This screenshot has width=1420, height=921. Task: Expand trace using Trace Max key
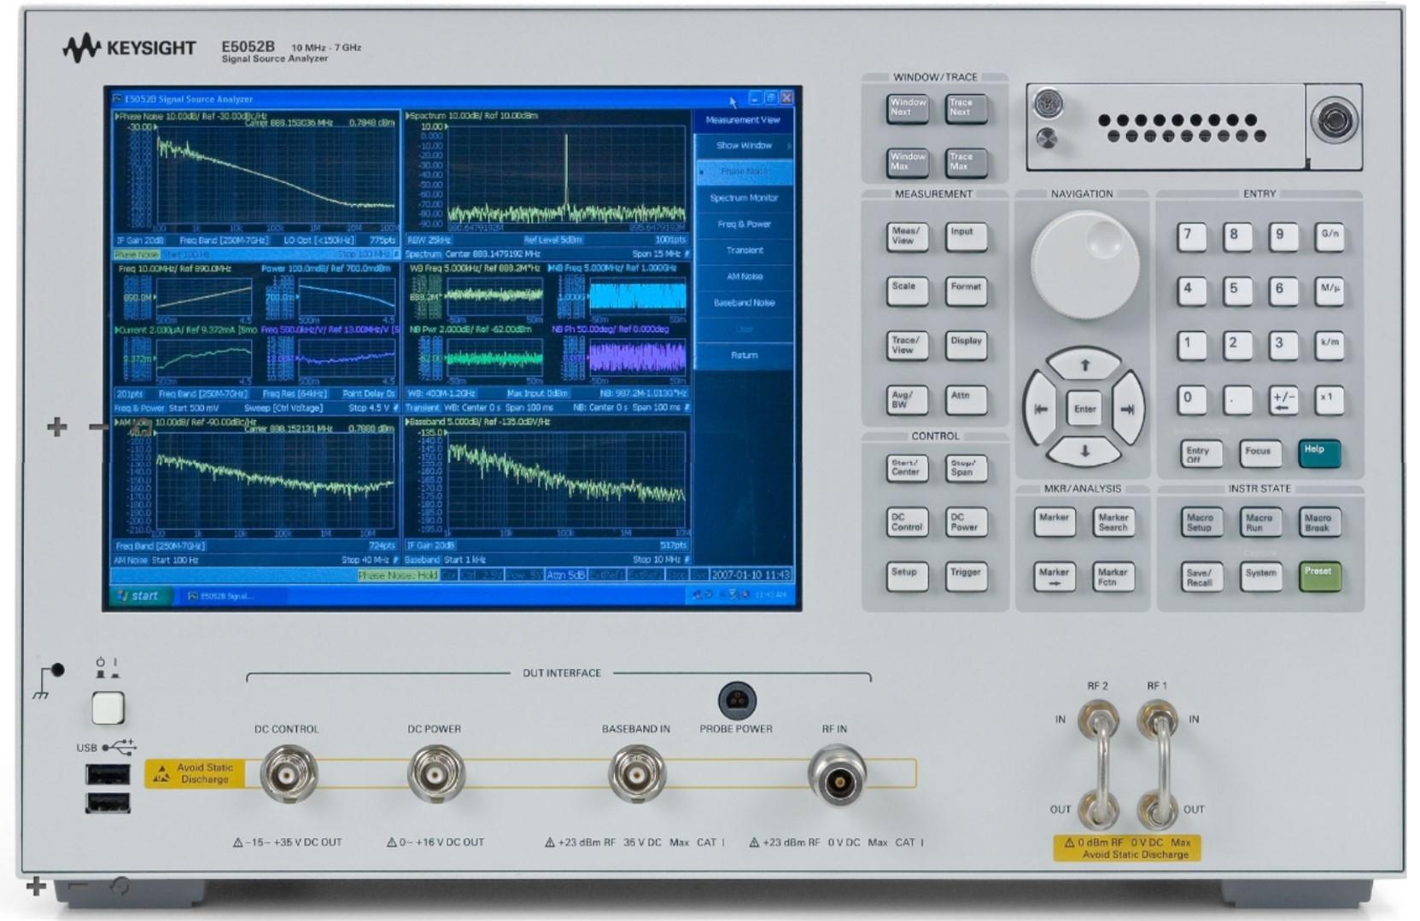click(x=967, y=161)
